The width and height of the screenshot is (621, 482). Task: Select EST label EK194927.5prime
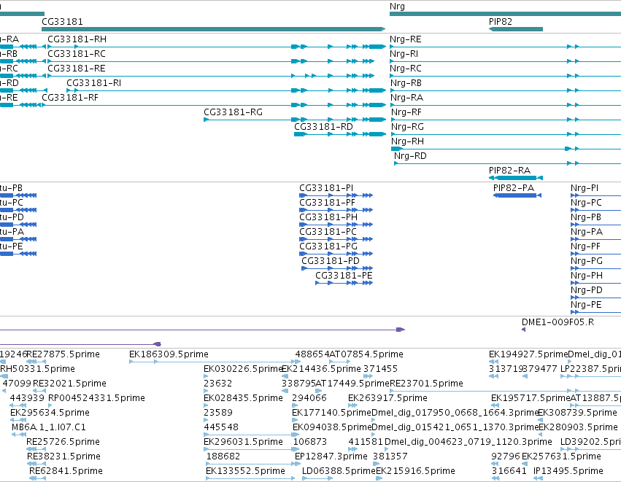pos(528,354)
